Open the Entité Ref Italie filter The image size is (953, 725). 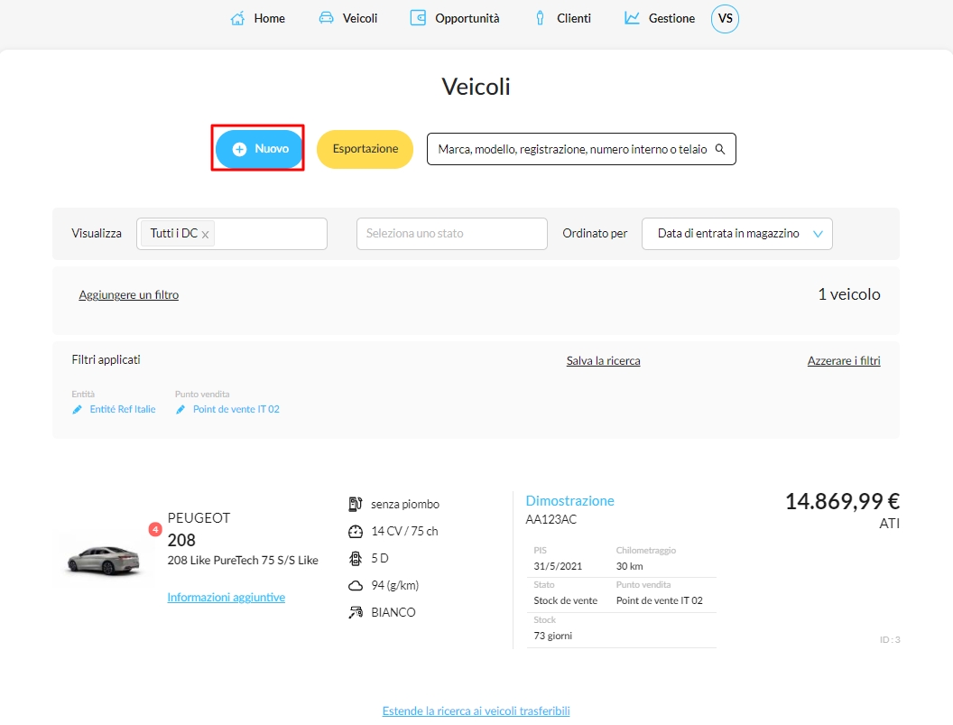point(123,409)
